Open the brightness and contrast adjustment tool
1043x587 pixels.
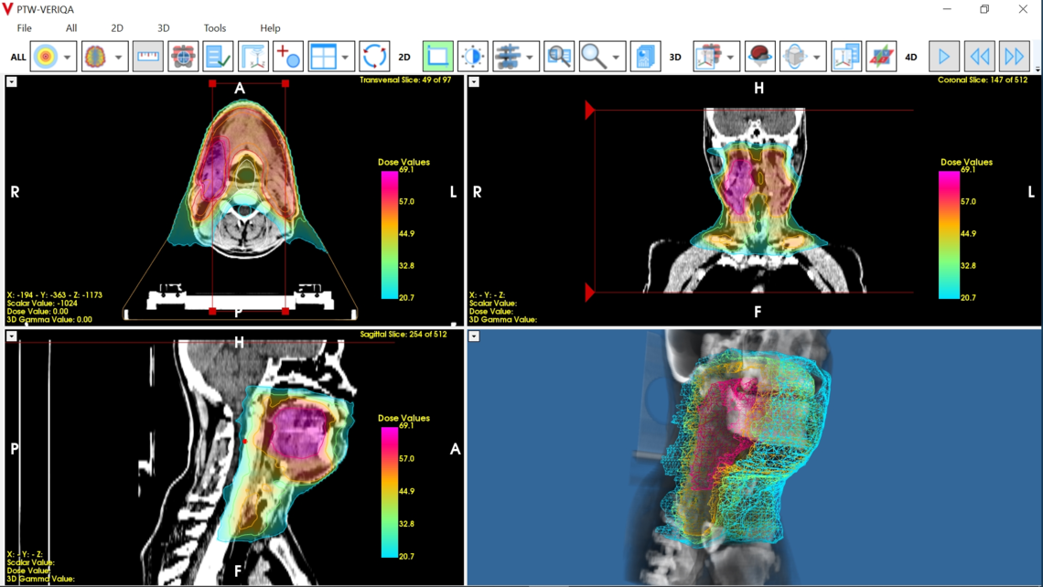(472, 56)
